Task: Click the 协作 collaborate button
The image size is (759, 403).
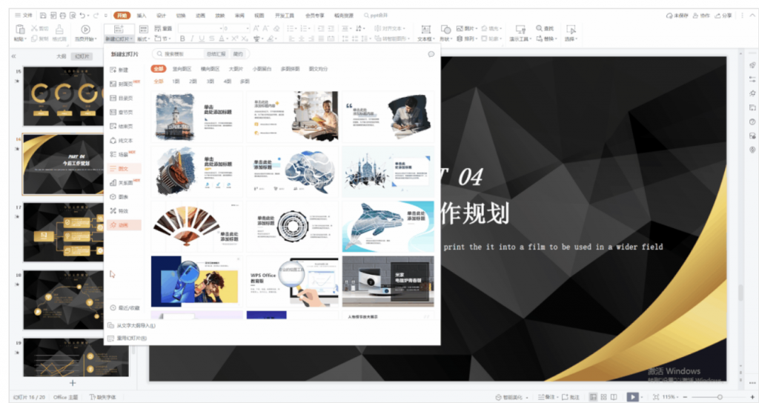Action: (701, 16)
